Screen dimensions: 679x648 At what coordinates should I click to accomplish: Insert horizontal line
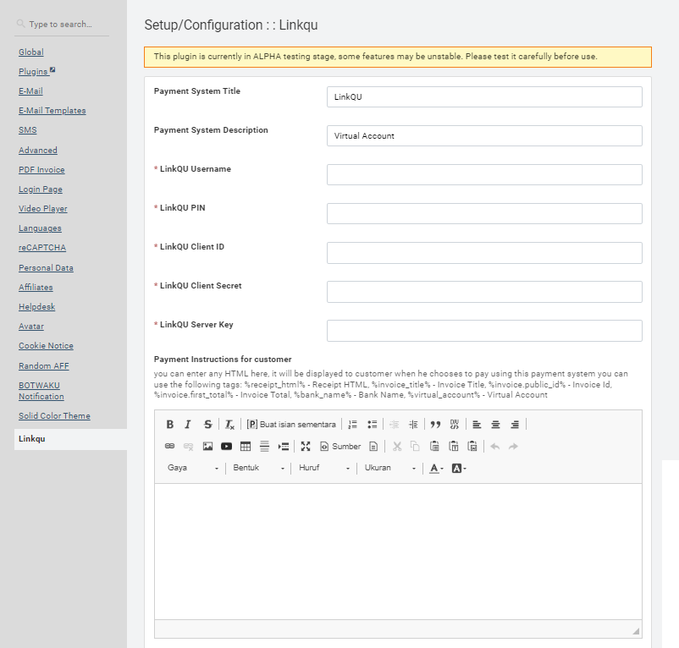[264, 446]
